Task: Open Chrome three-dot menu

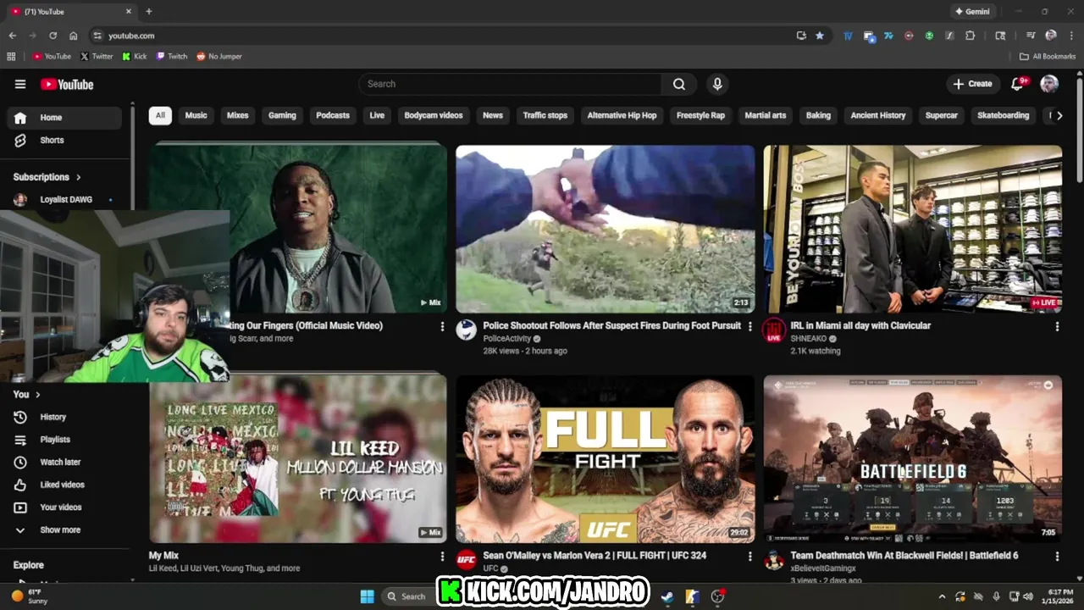Action: point(1071,36)
